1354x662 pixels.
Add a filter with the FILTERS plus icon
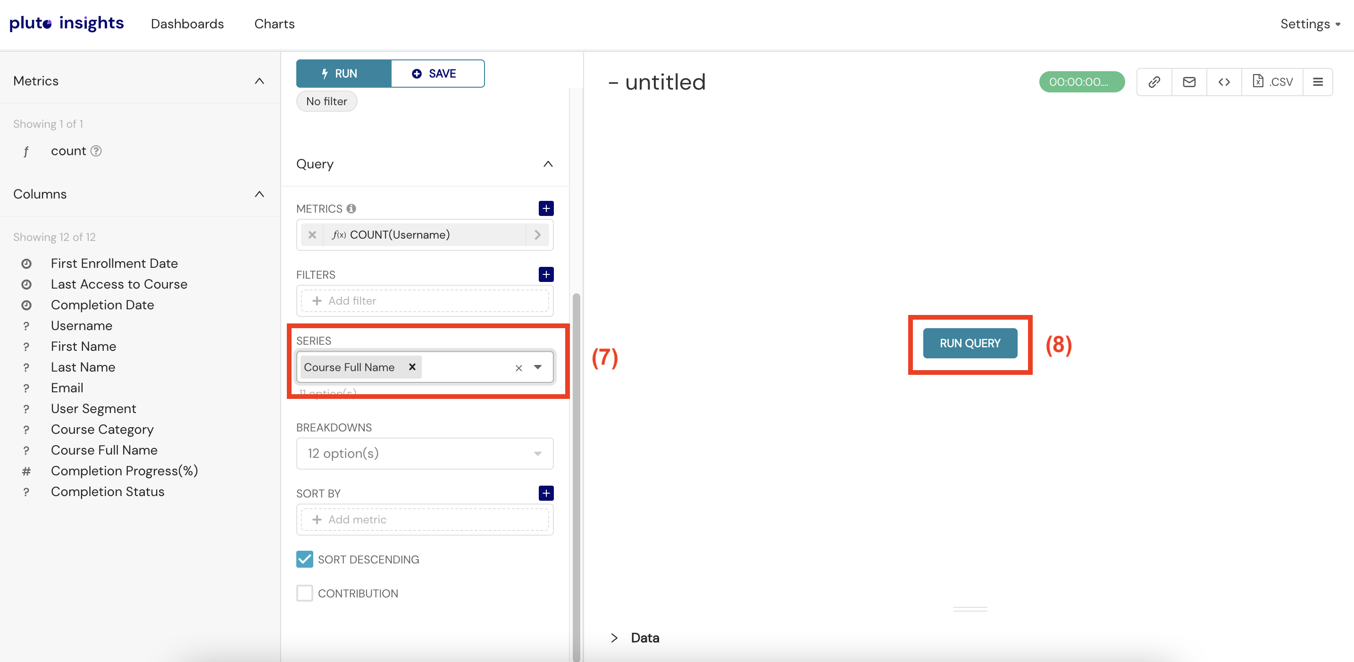pyautogui.click(x=546, y=274)
